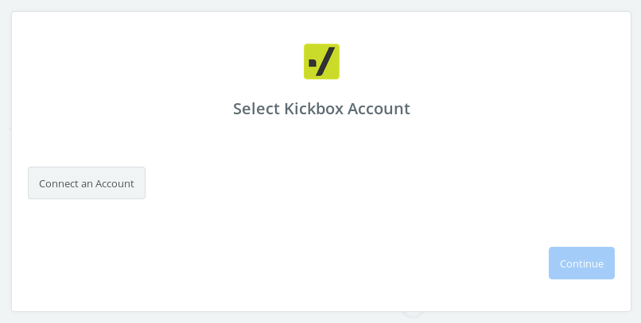Click the white "Continue" label text
The height and width of the screenshot is (323, 641).
pos(581,263)
